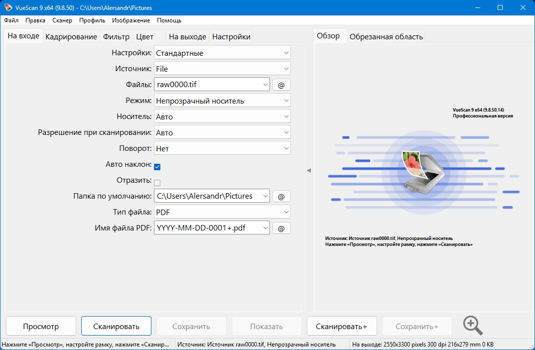
Task: Click the scanner illustration in the preview
Action: pyautogui.click(x=424, y=173)
